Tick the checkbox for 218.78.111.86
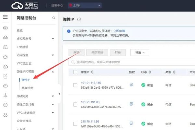Viewport: 195px width, 130px height. pos(75,124)
